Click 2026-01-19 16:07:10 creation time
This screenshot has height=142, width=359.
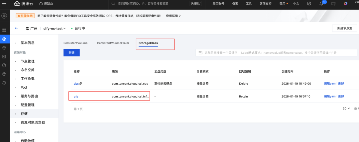[296, 97]
